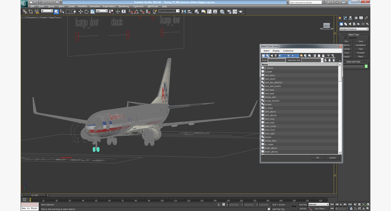Toggle Display Geometry filter in dialog
391x211 pixels.
(263, 56)
